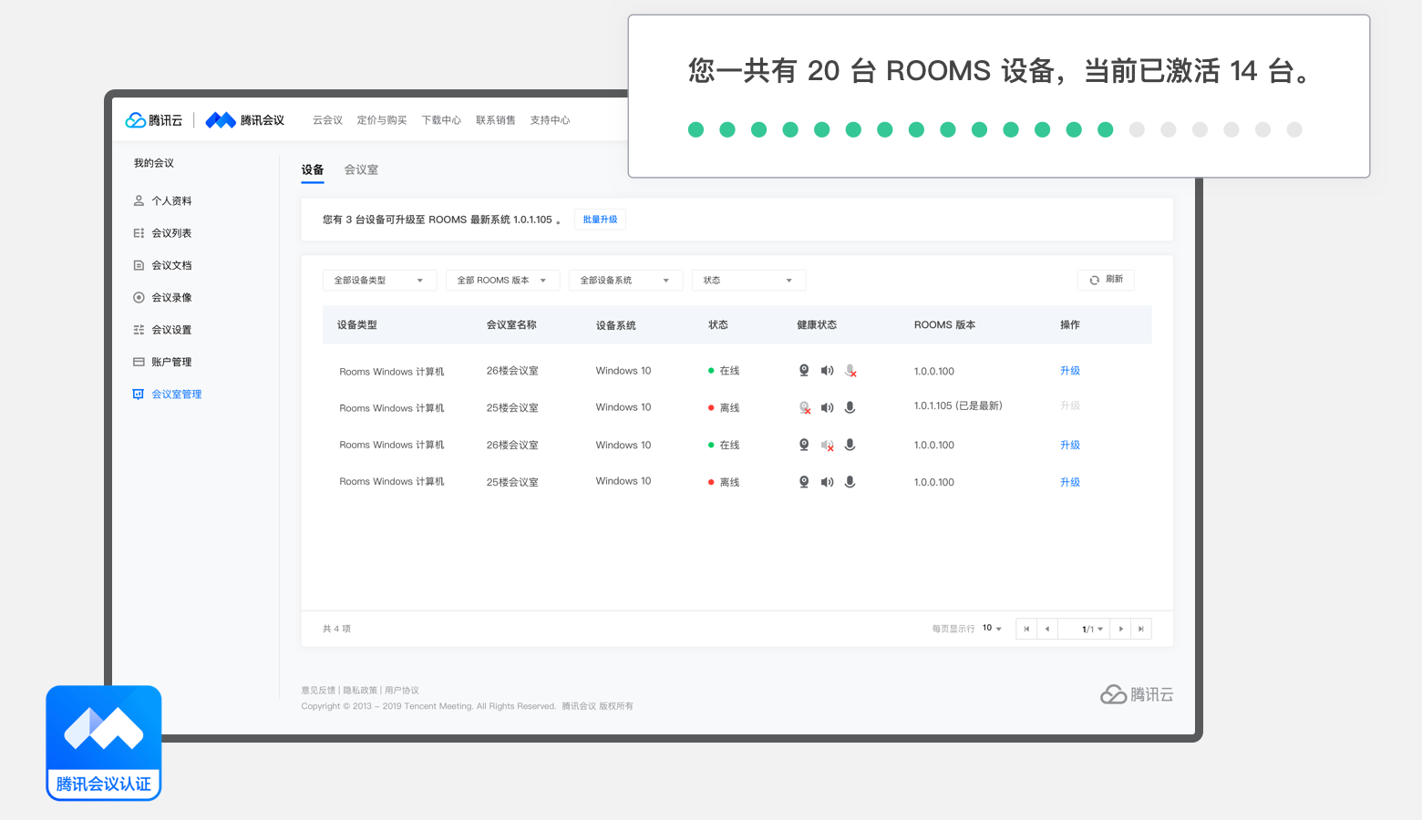The height and width of the screenshot is (820, 1422).
Task: Click the microphone icon in the last device row
Action: (850, 482)
